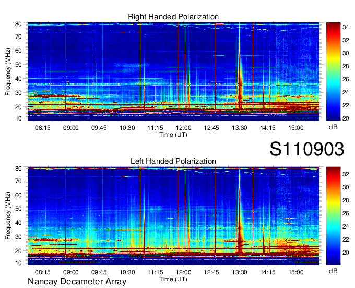Click the 30 tick on the Right Handed color bar
Viewport: 355px width, 288px height.
pyautogui.click(x=346, y=53)
